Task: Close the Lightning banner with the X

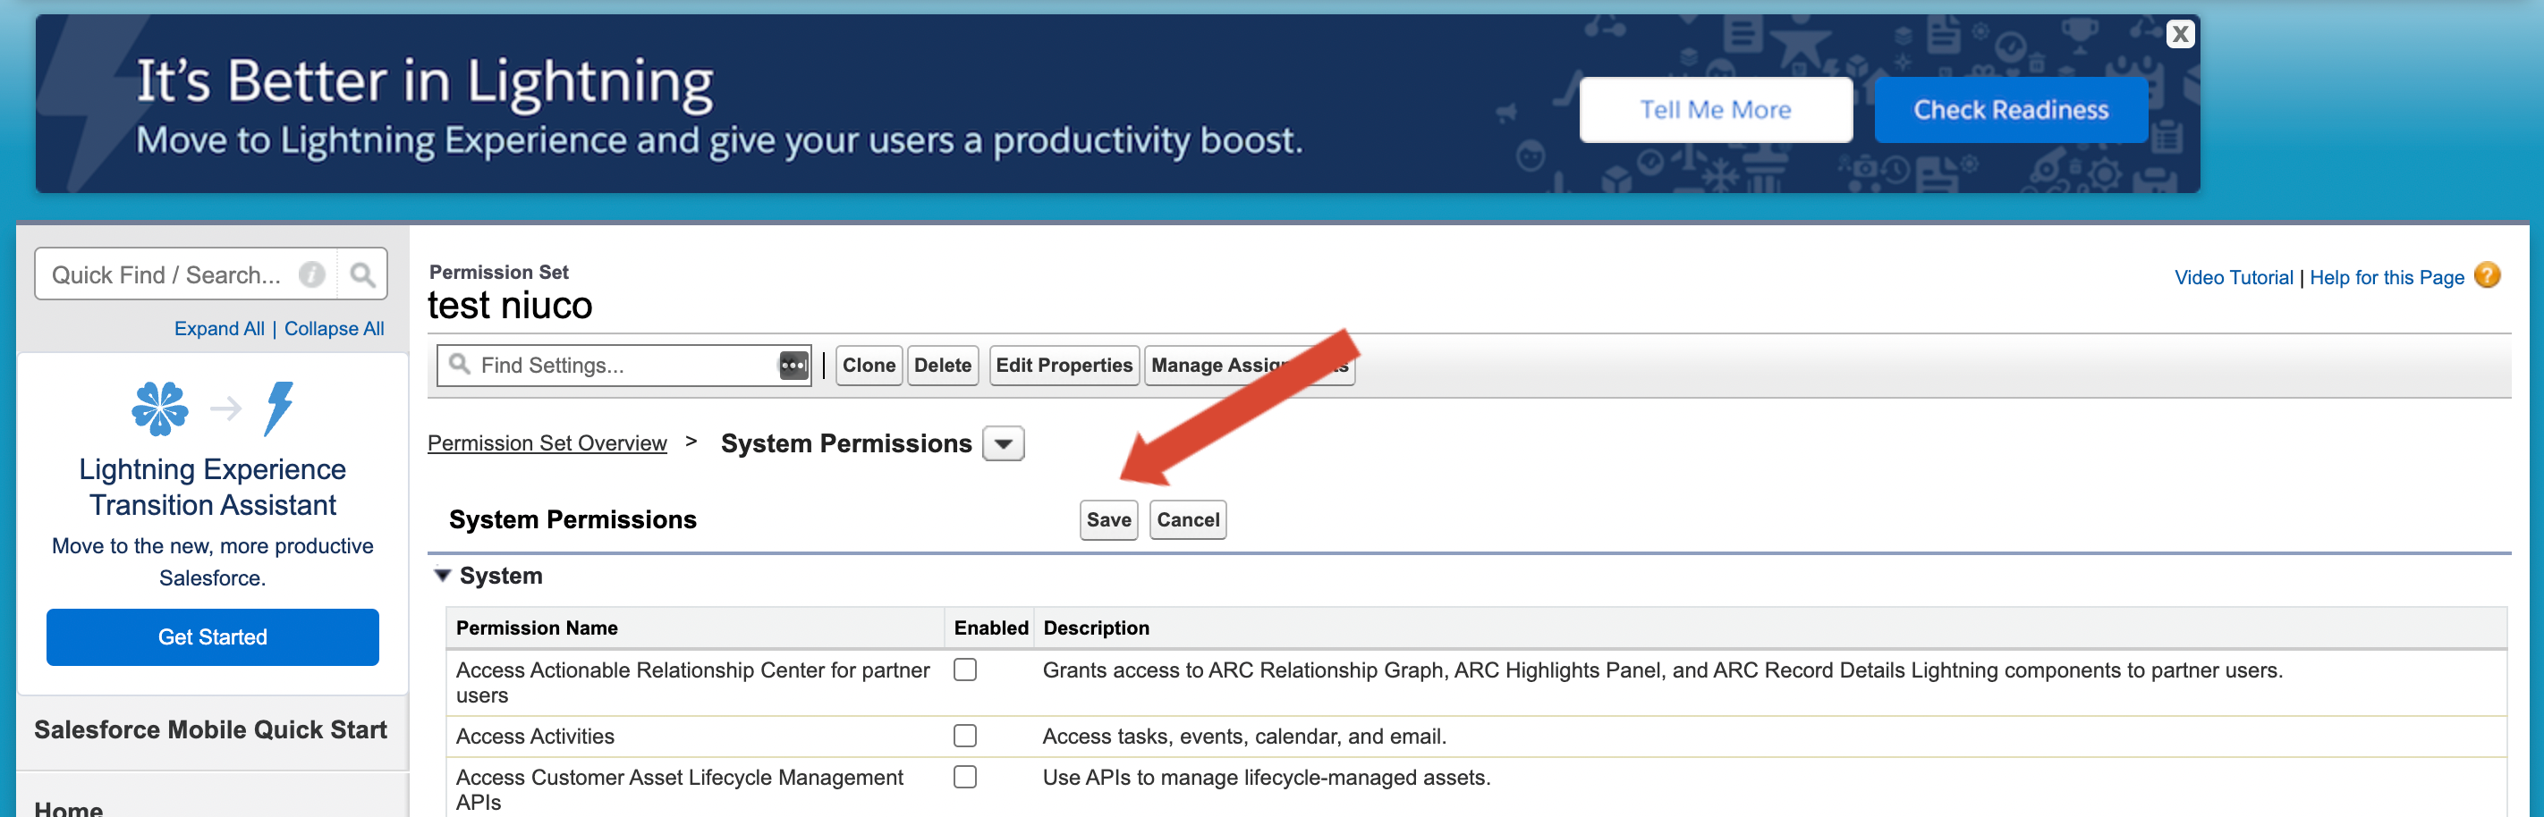Action: tap(2180, 35)
